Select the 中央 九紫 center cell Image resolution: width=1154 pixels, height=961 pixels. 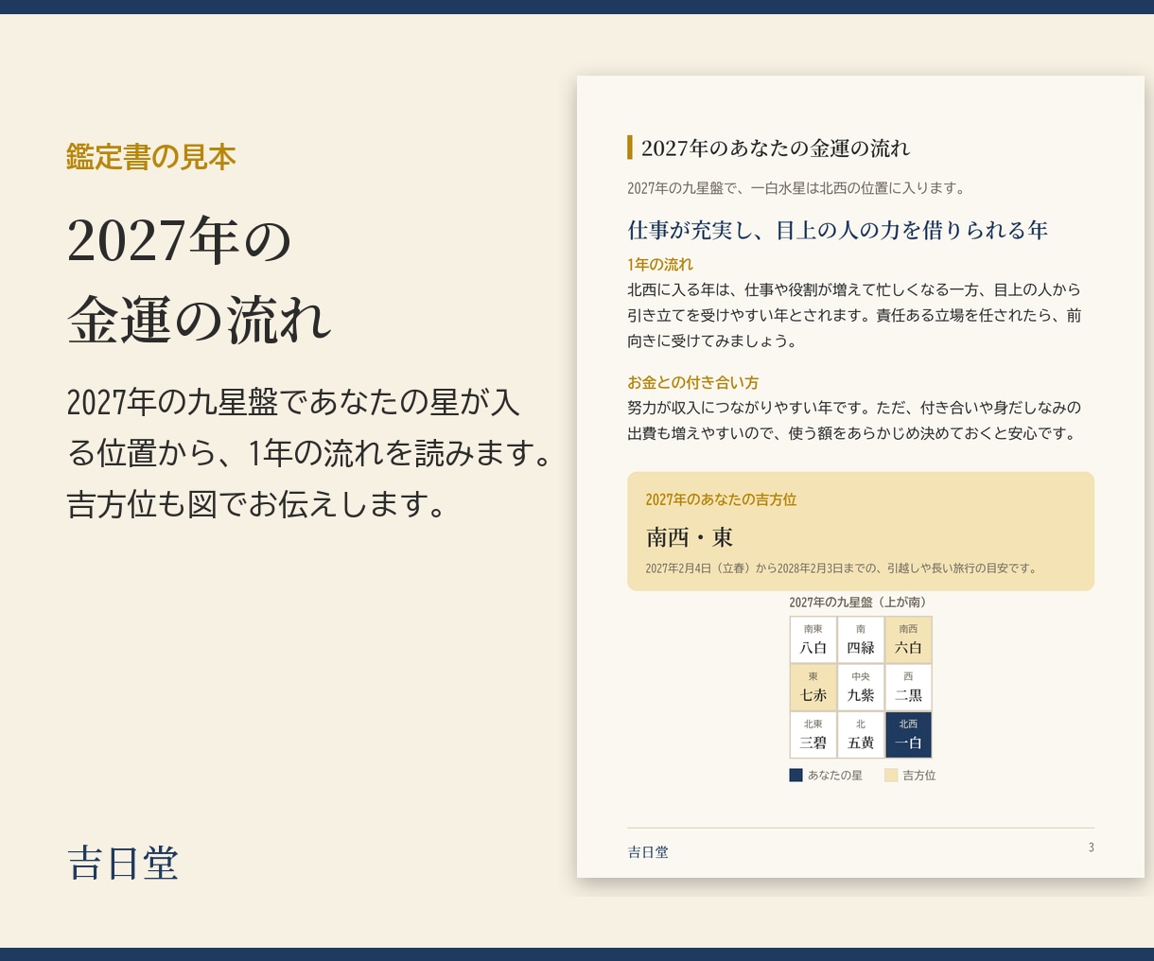[x=861, y=687]
